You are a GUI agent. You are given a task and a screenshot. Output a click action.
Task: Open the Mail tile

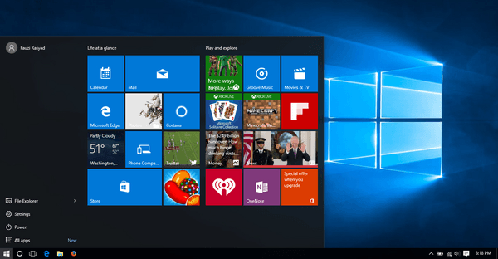pyautogui.click(x=162, y=73)
